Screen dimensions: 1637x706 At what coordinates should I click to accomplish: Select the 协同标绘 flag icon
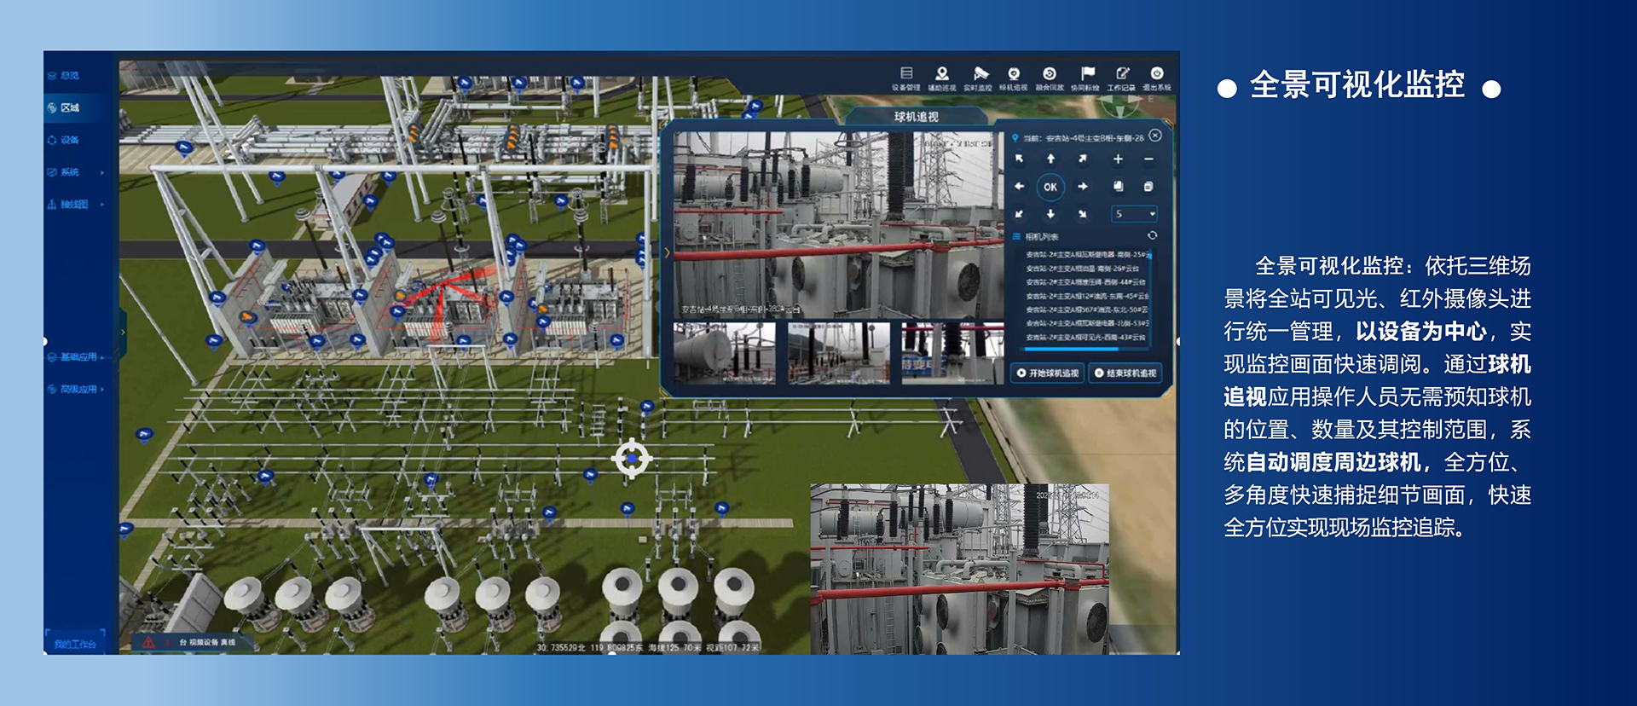[x=1086, y=75]
